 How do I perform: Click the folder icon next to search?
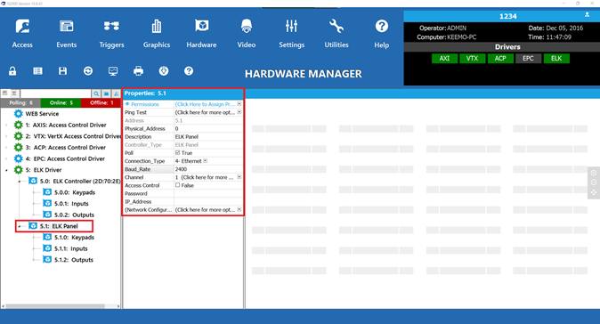point(106,93)
